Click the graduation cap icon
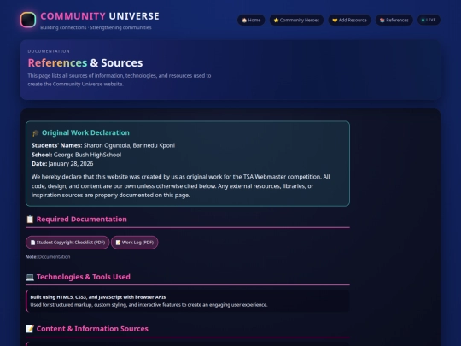Viewport: 461px width, 346px height. coord(36,133)
